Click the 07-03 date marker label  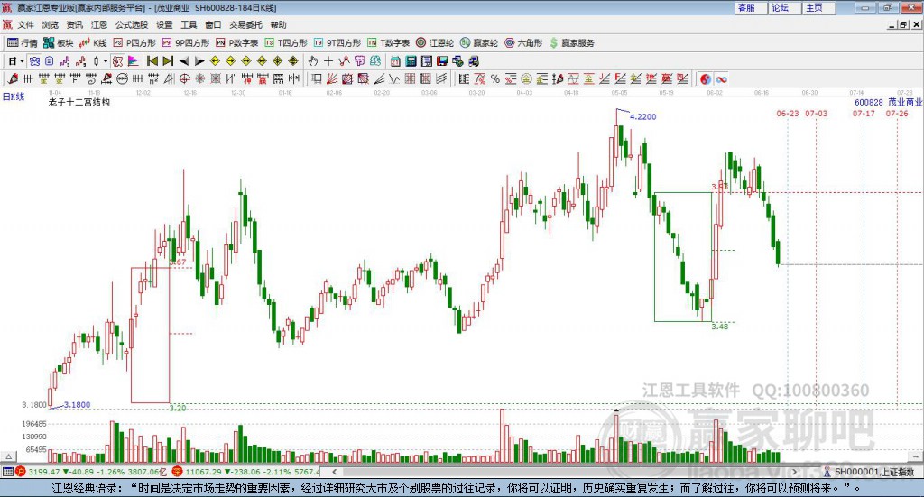pyautogui.click(x=816, y=114)
